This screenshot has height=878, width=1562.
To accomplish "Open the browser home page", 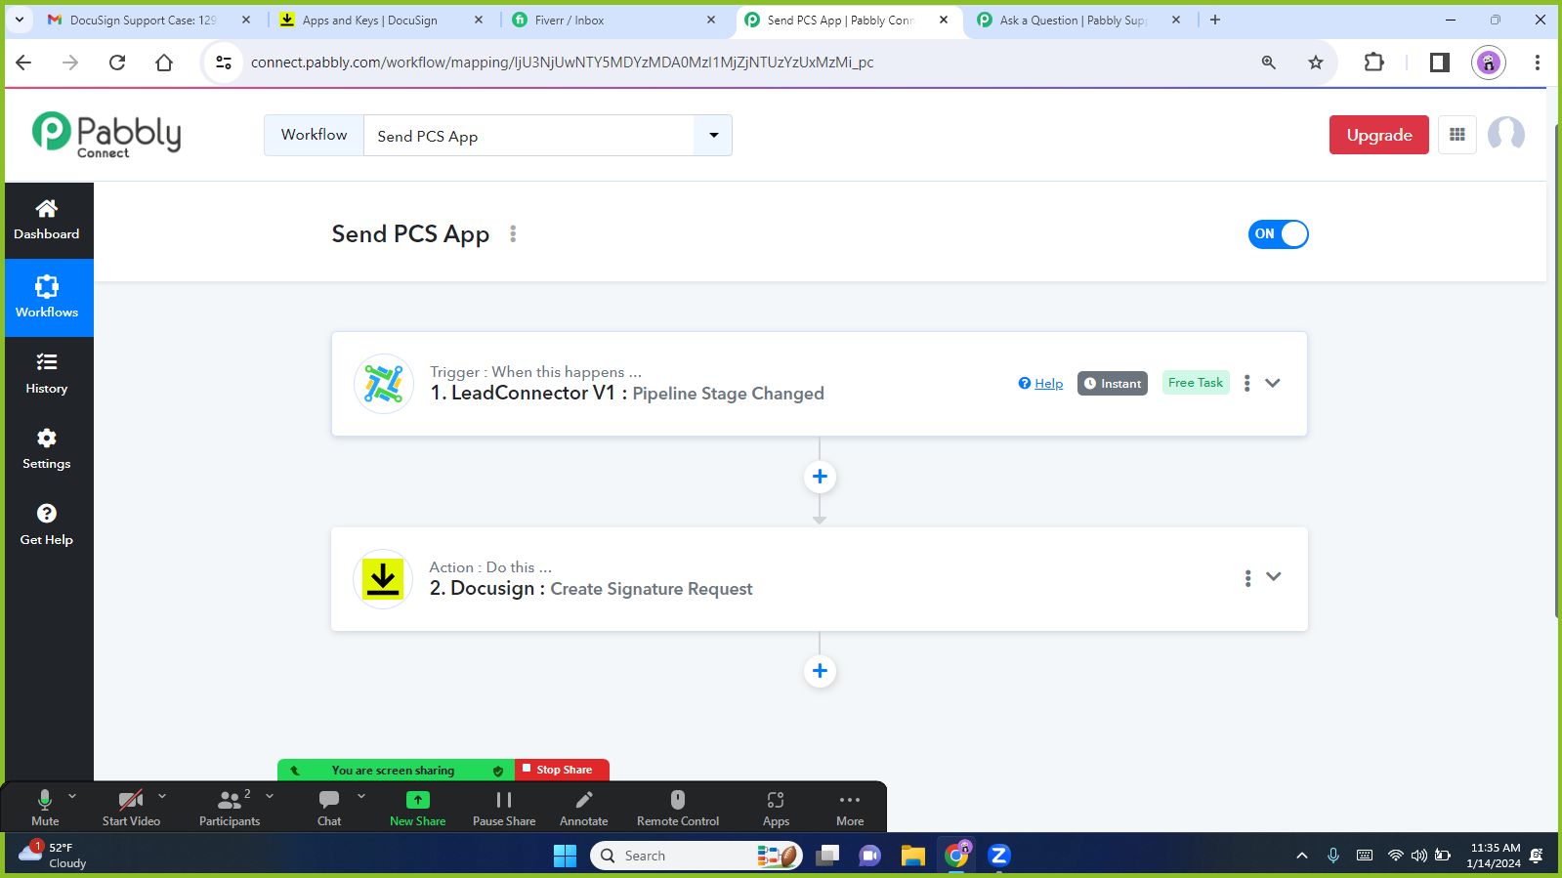I will (164, 63).
